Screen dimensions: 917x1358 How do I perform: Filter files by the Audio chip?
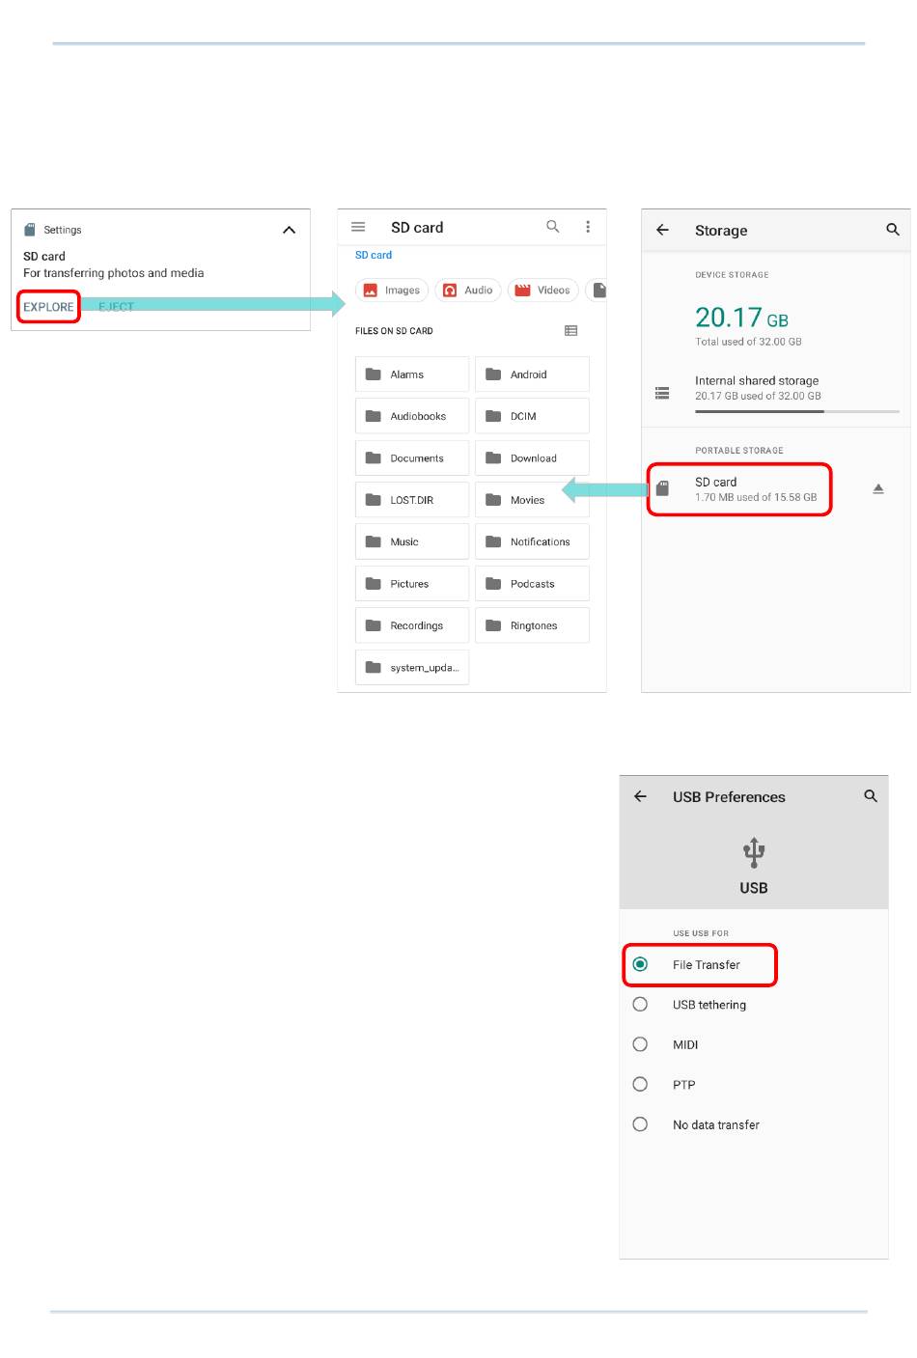coord(468,291)
